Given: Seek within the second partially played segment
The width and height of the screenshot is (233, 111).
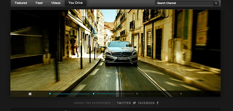Looking at the screenshot, I should (x=115, y=94).
